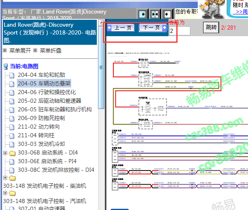Open 303-06E 启动系统 - PI4 item
Image resolution: width=248 pixels, height=210 pixels.
click(x=47, y=161)
